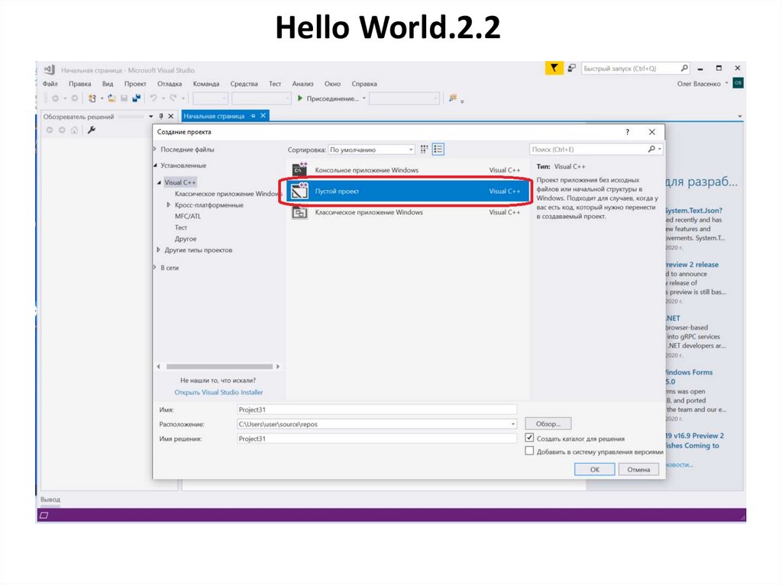
Task: Switch templates view to medium icons list
Action: click(438, 149)
